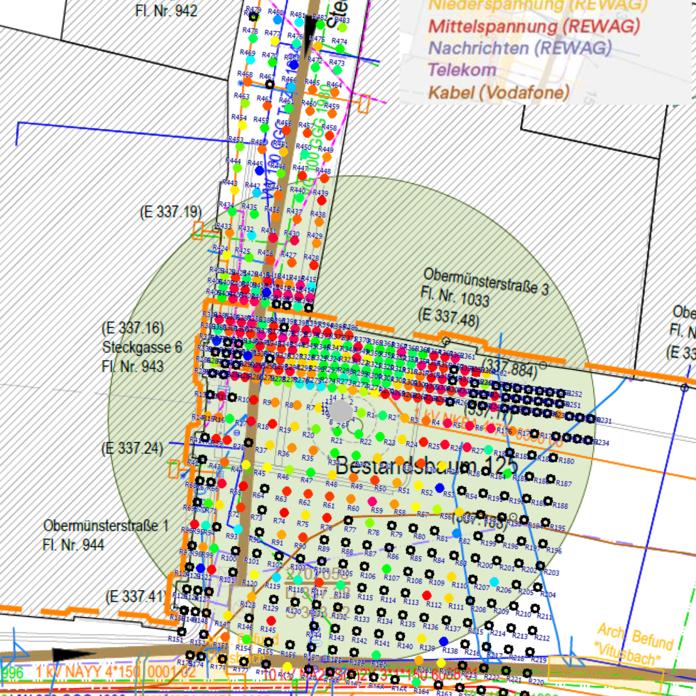Click the Steckgasse 6 parcel label
Viewport: 696px width, 696px height.
[x=142, y=347]
